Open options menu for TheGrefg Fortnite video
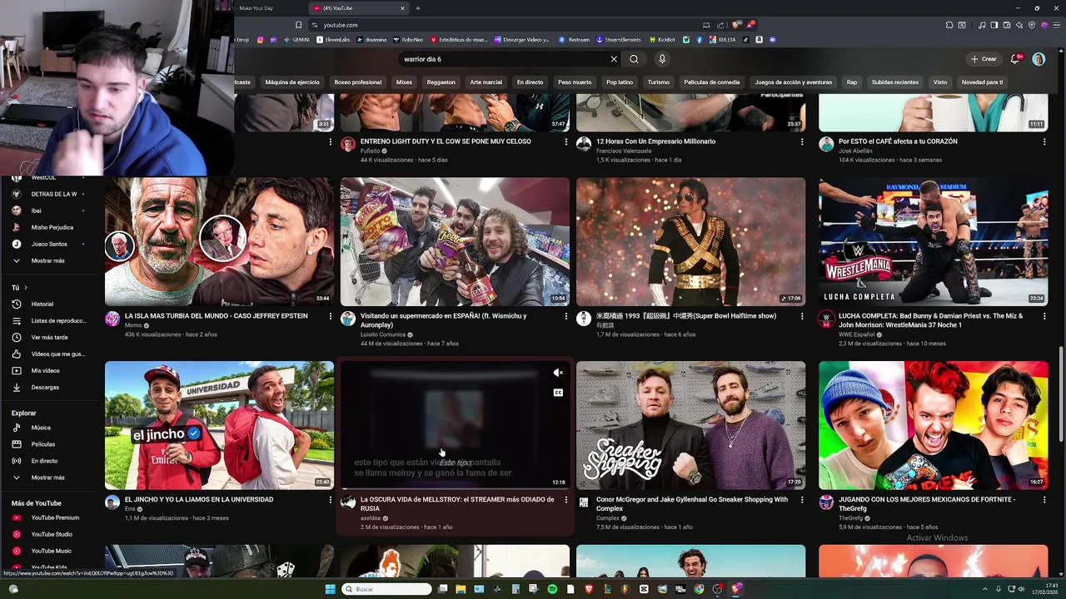This screenshot has height=599, width=1066. pyautogui.click(x=1044, y=500)
